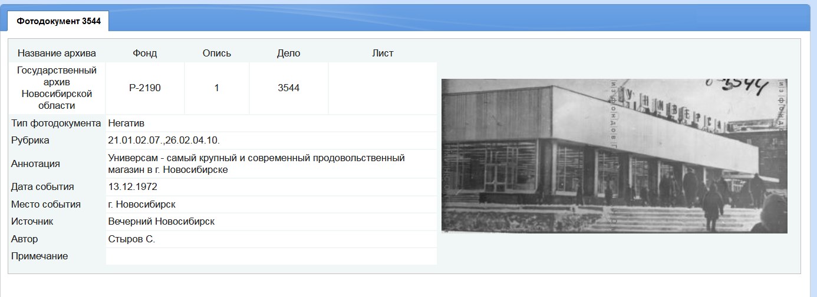The width and height of the screenshot is (817, 297).
Task: Click the Опись column header
Action: tap(217, 53)
